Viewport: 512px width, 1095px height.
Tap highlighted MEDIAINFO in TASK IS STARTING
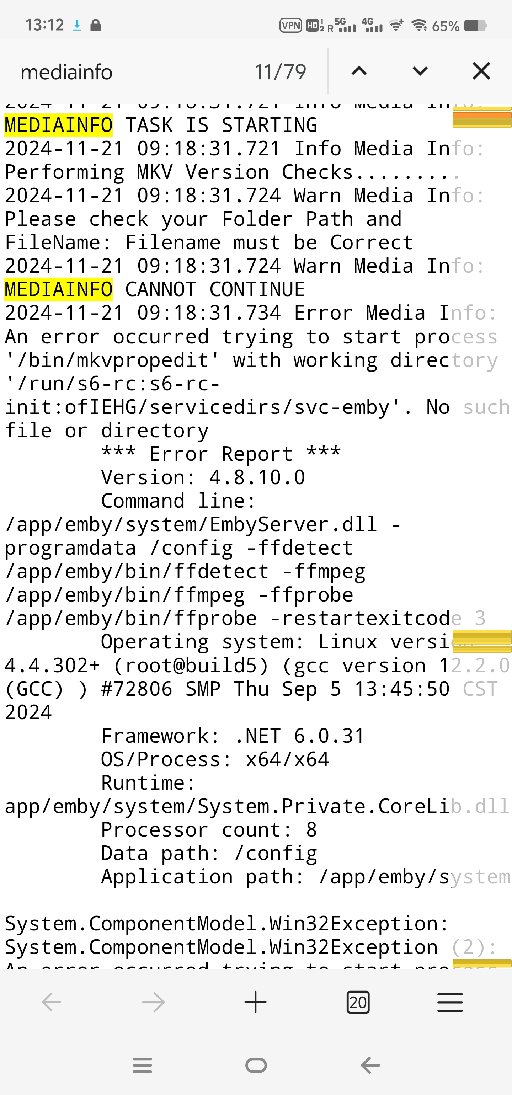coord(59,125)
